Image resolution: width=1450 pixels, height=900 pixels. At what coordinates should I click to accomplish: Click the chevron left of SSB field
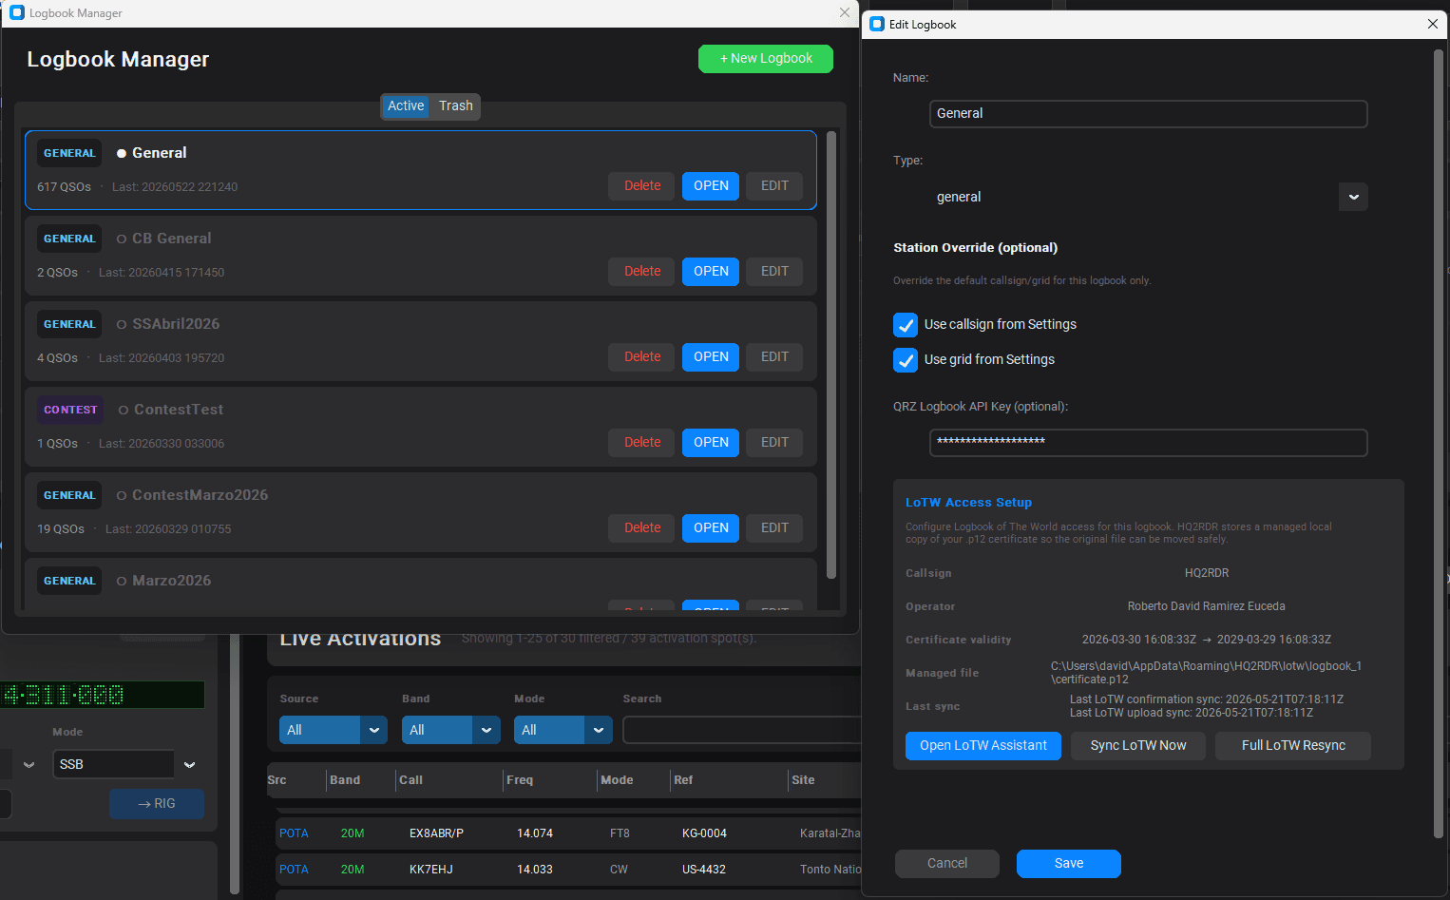coord(29,764)
